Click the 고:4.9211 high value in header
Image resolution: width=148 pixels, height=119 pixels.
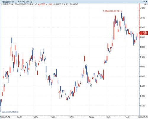click(x=66, y=4)
